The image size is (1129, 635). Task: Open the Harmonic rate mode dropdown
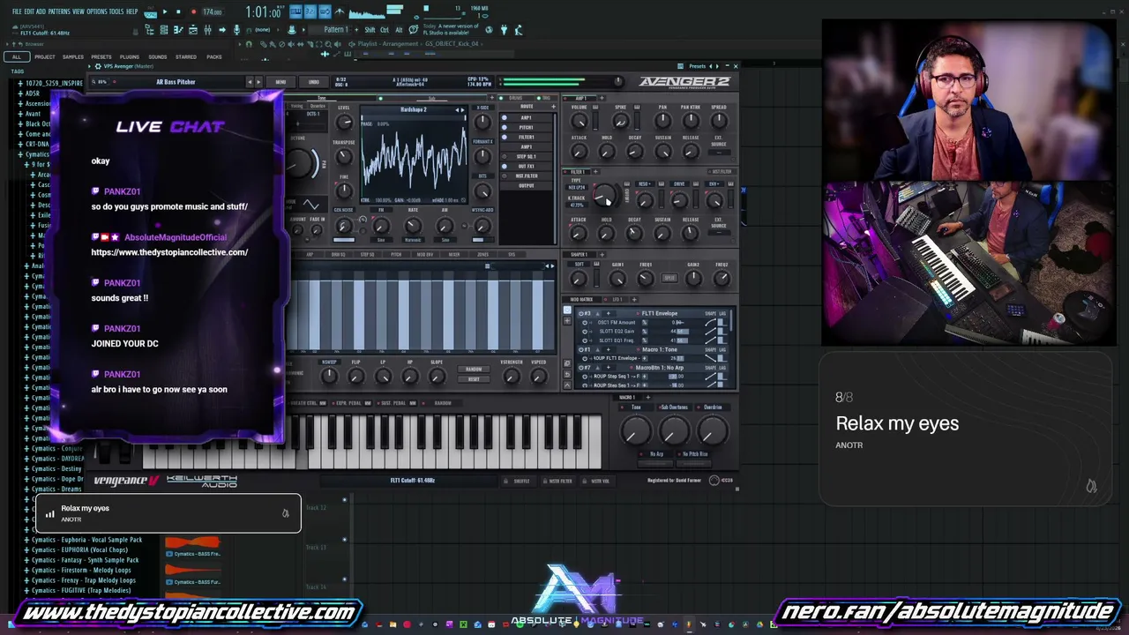click(412, 240)
